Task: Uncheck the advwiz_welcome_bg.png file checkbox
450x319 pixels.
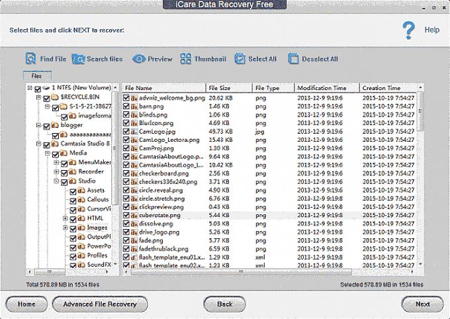Action: (x=126, y=98)
